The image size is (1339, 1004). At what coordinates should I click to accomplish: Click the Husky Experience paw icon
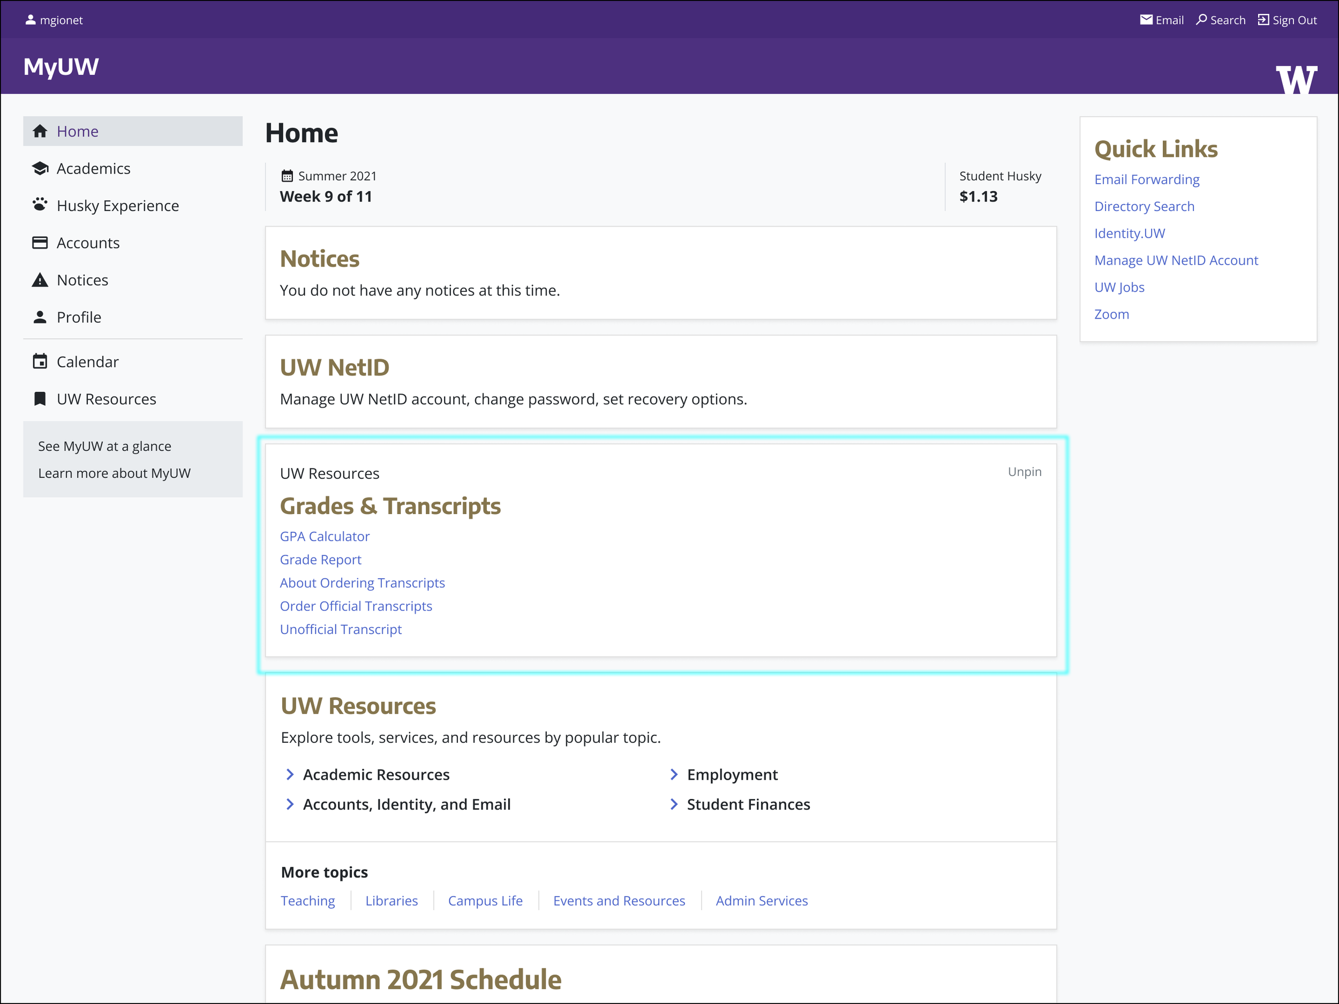coord(40,205)
